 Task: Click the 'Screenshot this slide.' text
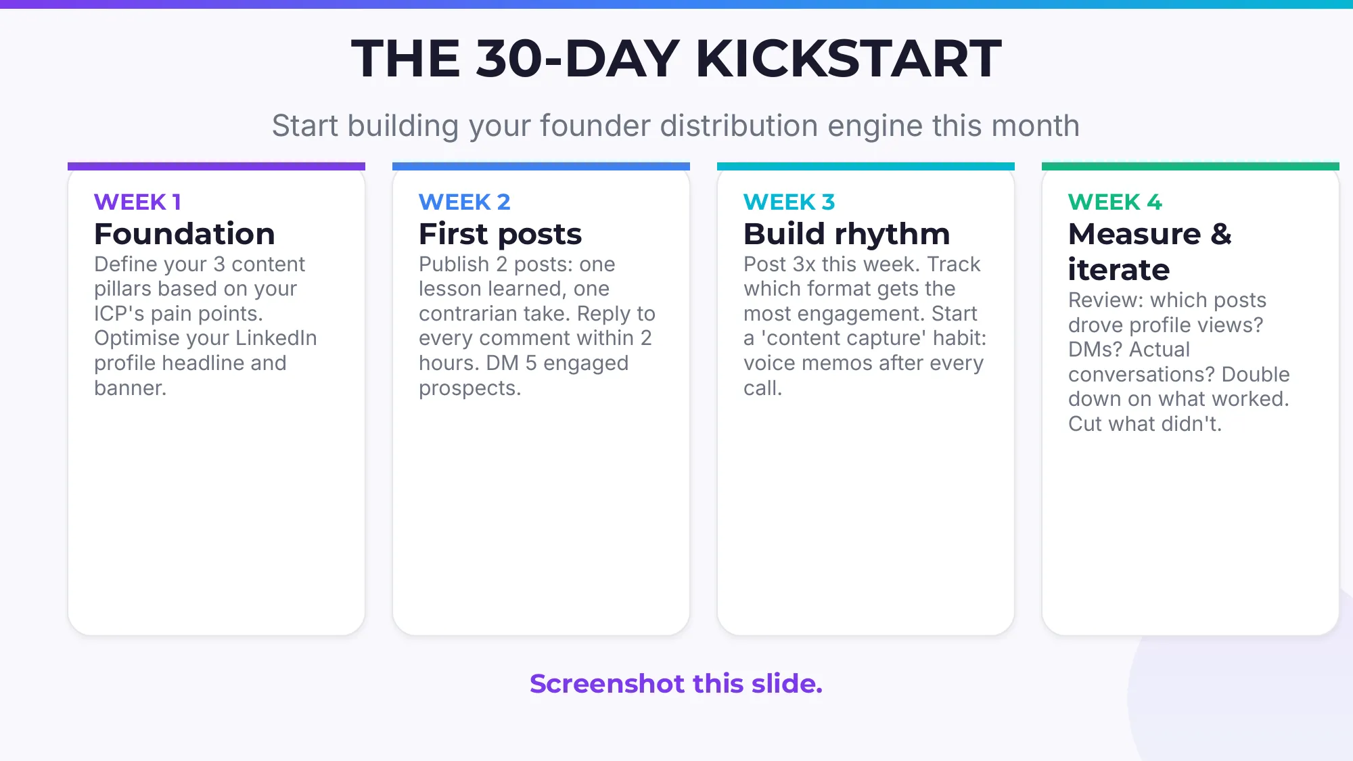click(x=676, y=683)
